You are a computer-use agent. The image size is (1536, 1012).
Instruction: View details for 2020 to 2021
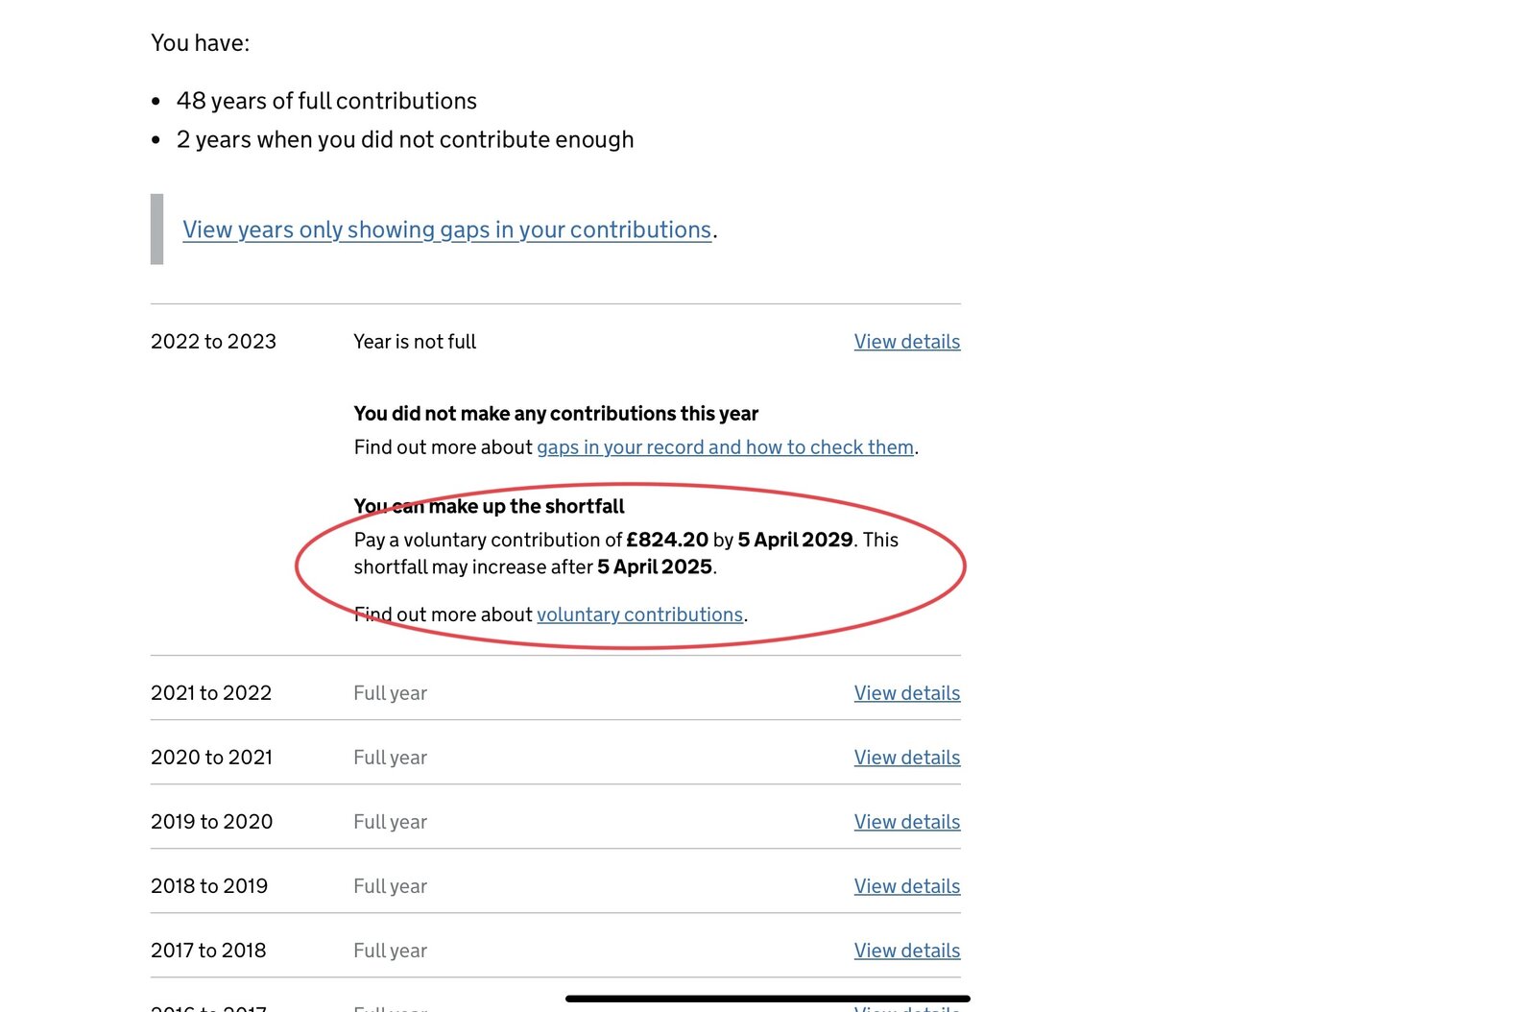[906, 758]
